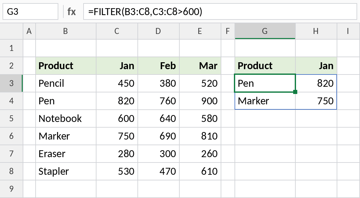Screen dimensions: 360x198
Task: Select the Marker cell in column B
Action: click(66, 136)
